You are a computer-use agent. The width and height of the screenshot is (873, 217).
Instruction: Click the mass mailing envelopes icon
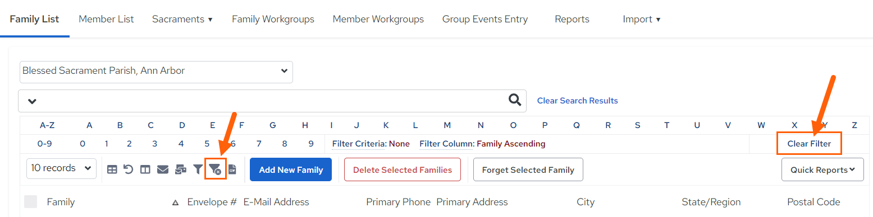181,169
